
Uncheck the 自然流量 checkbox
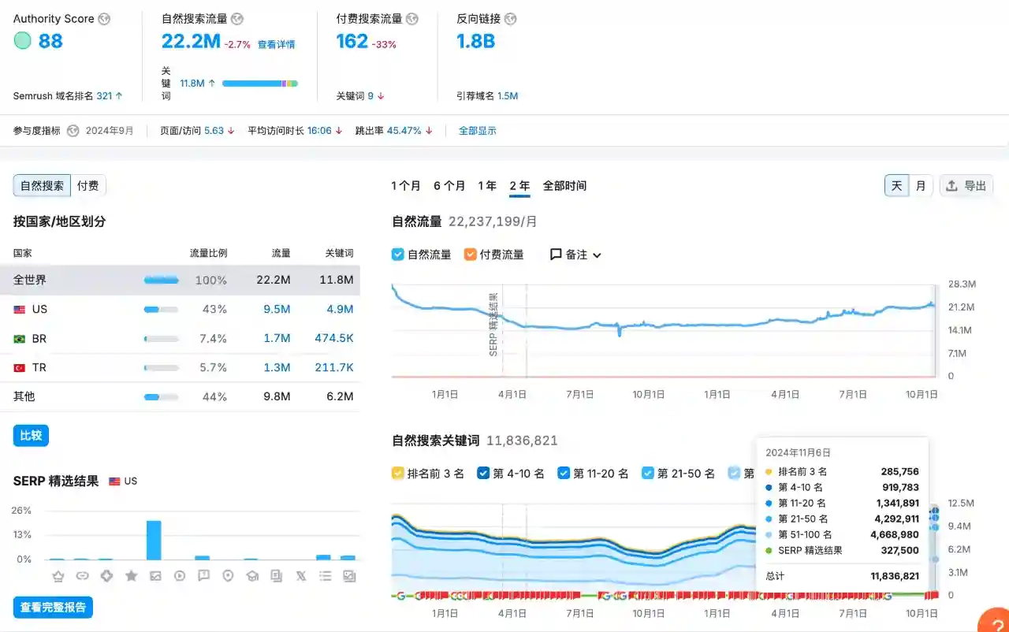coord(398,255)
